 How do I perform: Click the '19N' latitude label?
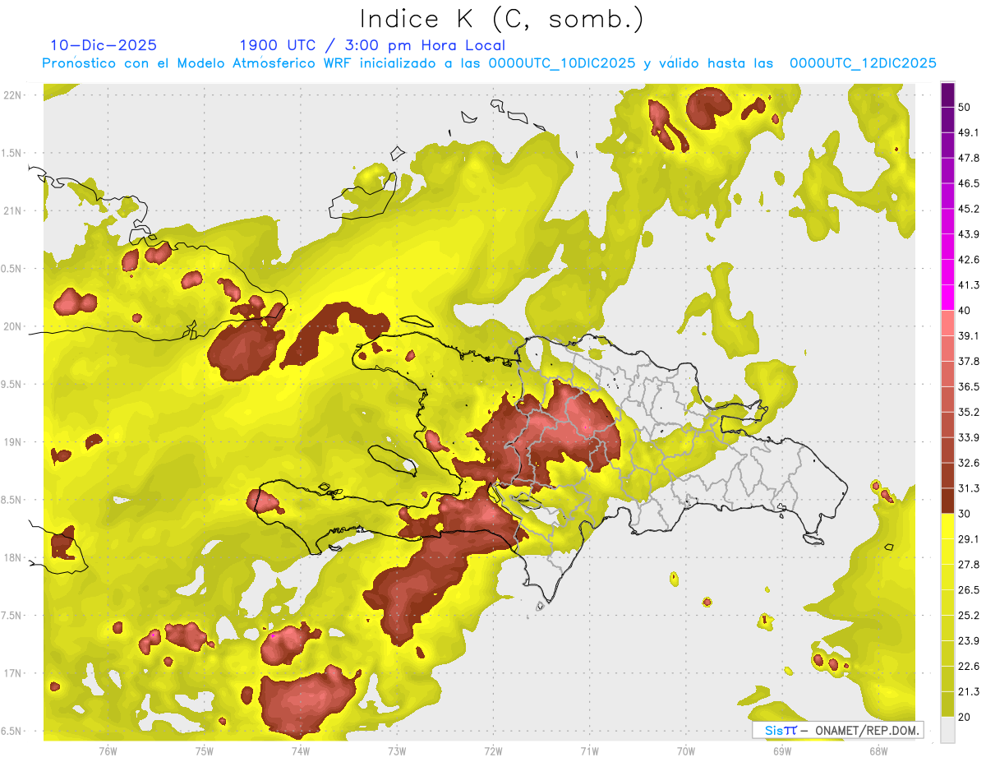(13, 441)
